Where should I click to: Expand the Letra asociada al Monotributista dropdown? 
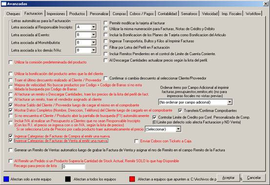click(x=94, y=42)
